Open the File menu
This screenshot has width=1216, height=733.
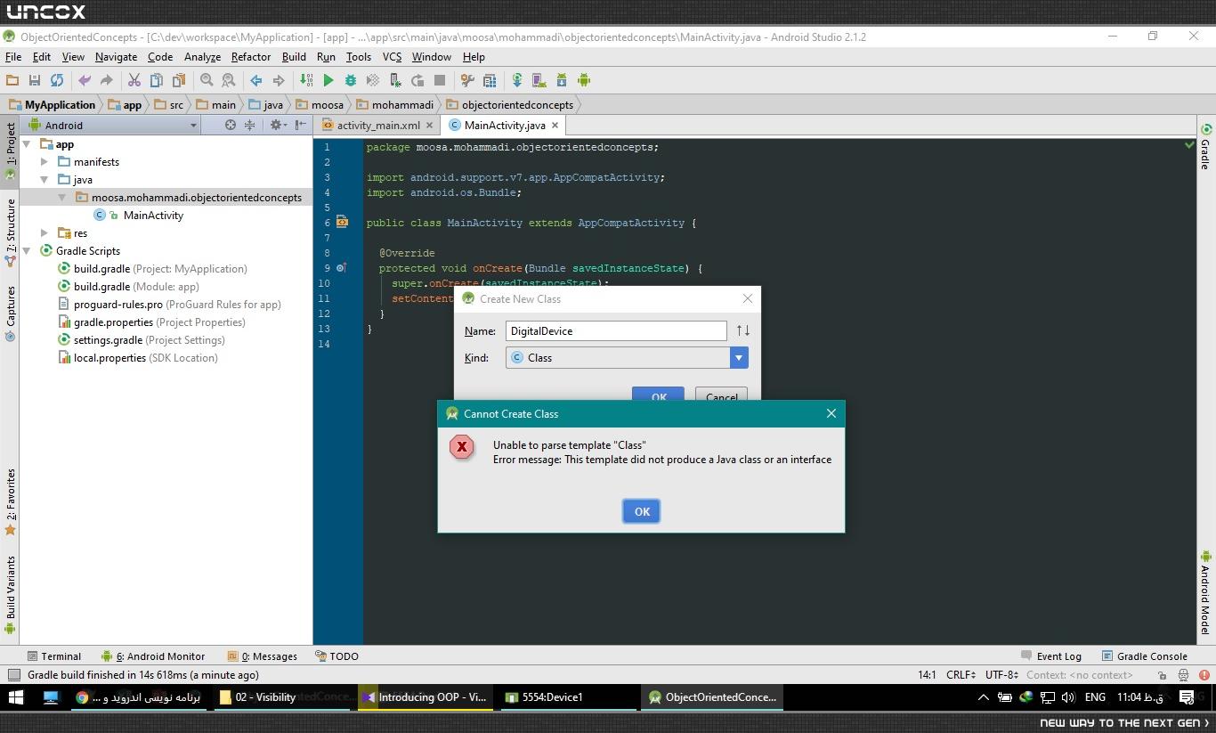coord(13,56)
